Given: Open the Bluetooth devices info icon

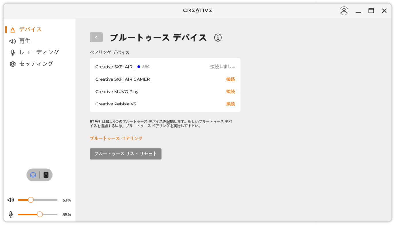Looking at the screenshot, I should 218,38.
